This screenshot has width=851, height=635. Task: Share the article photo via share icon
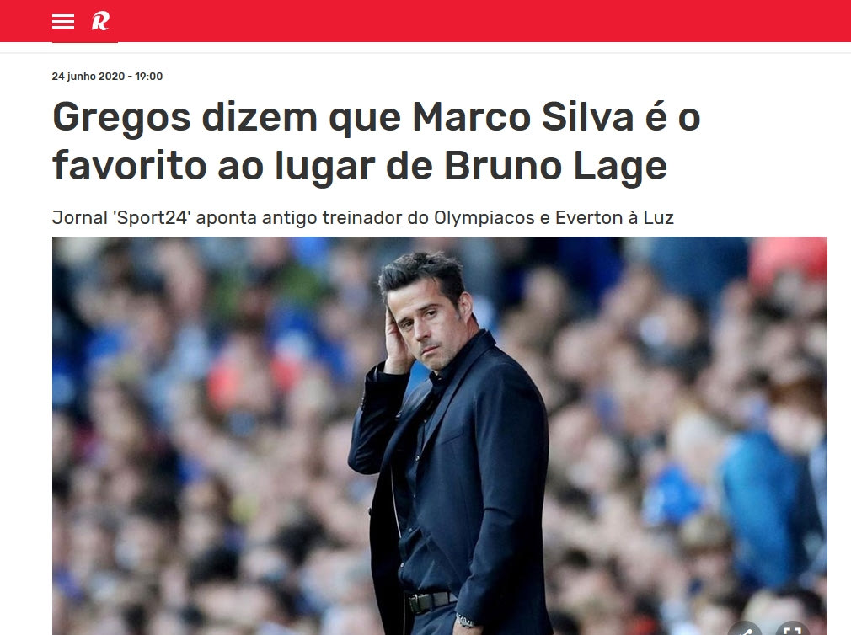pyautogui.click(x=746, y=629)
